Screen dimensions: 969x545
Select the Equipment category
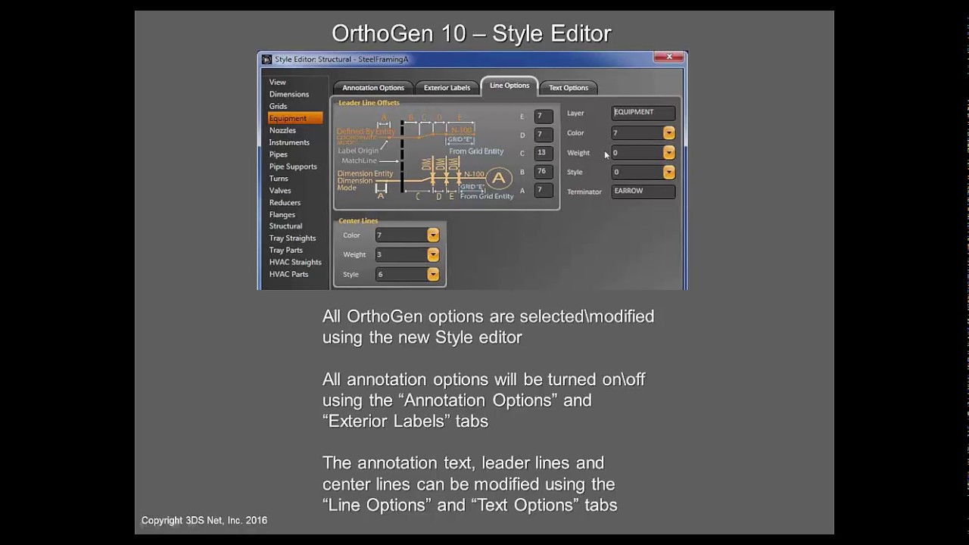click(x=295, y=118)
